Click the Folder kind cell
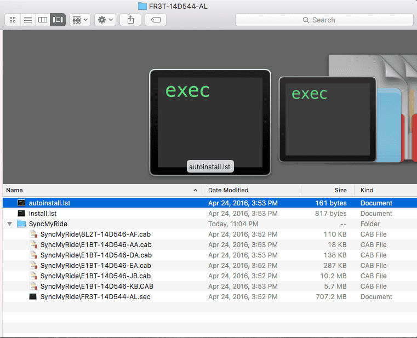This screenshot has width=417, height=338. click(x=370, y=224)
